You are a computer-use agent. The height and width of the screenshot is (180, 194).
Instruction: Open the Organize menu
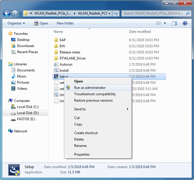[16, 23]
